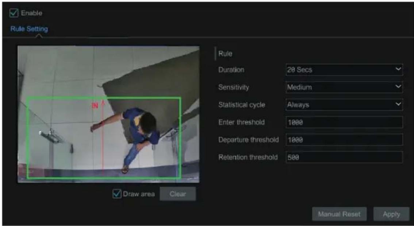This screenshot has height=226, width=414.
Task: Open the Sensitivity dropdown set to Medium
Action: [344, 87]
